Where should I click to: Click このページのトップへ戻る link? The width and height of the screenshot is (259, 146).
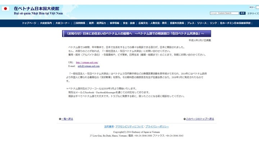[x=200, y=119]
